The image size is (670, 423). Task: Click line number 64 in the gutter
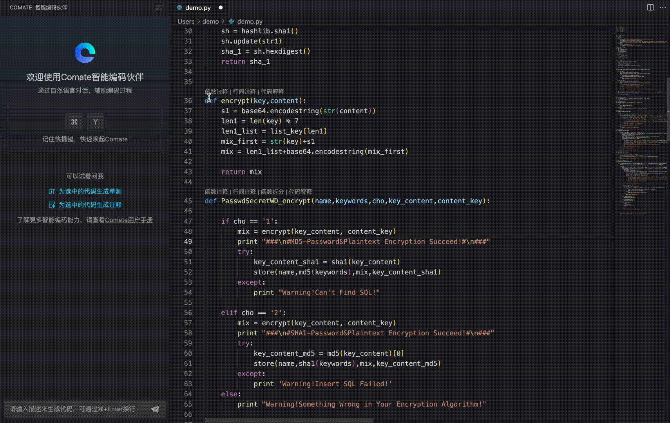click(188, 394)
